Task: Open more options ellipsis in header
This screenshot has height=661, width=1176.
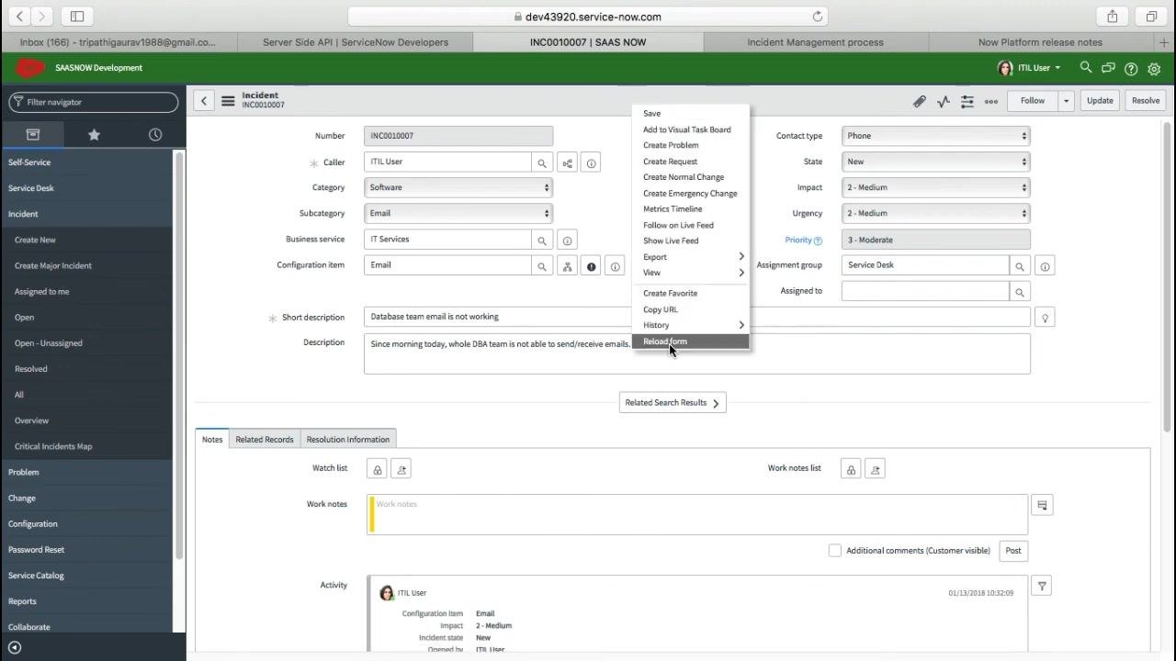Action: (990, 101)
